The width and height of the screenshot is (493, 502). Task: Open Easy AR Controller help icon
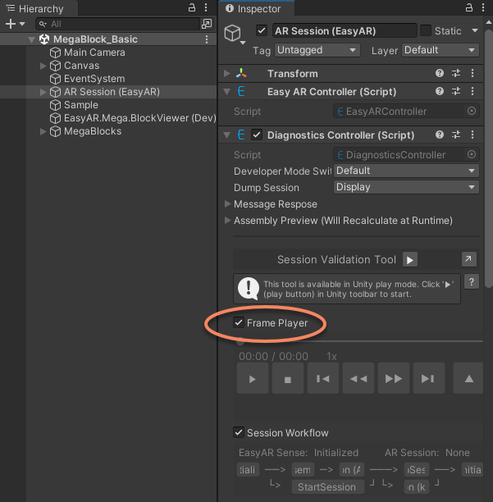(x=440, y=91)
